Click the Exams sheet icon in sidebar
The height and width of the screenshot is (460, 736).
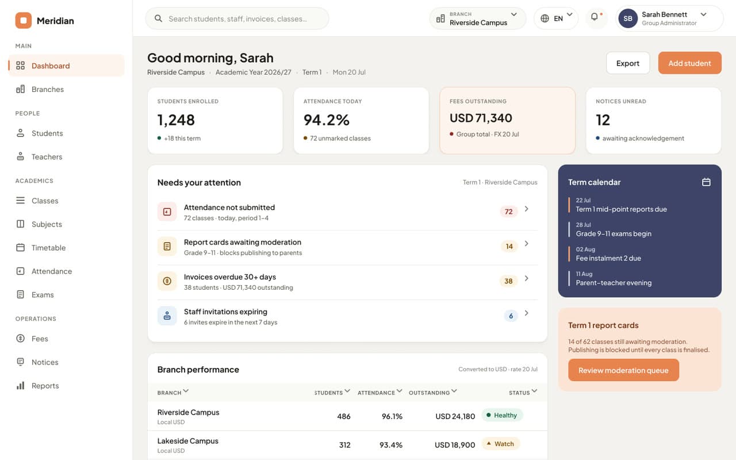[20, 294]
